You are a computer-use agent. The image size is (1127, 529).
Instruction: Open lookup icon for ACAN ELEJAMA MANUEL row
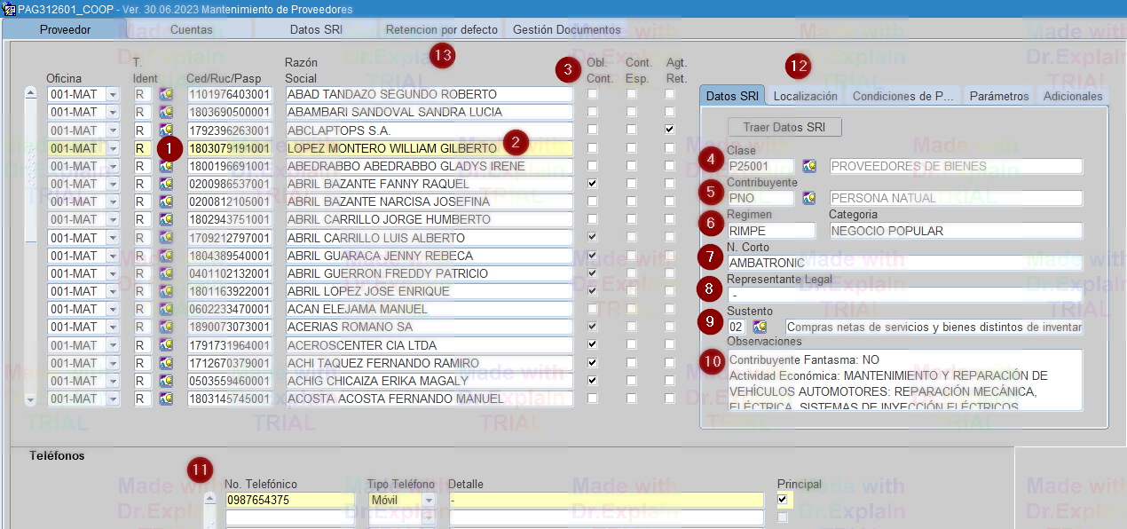point(166,310)
